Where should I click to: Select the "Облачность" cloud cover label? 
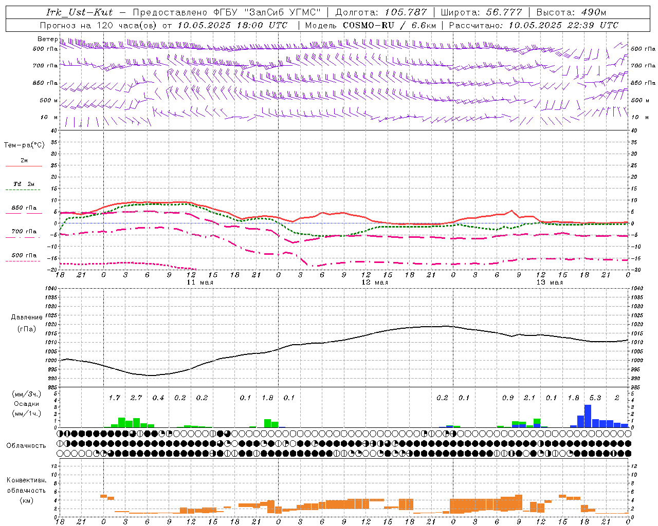pos(26,445)
